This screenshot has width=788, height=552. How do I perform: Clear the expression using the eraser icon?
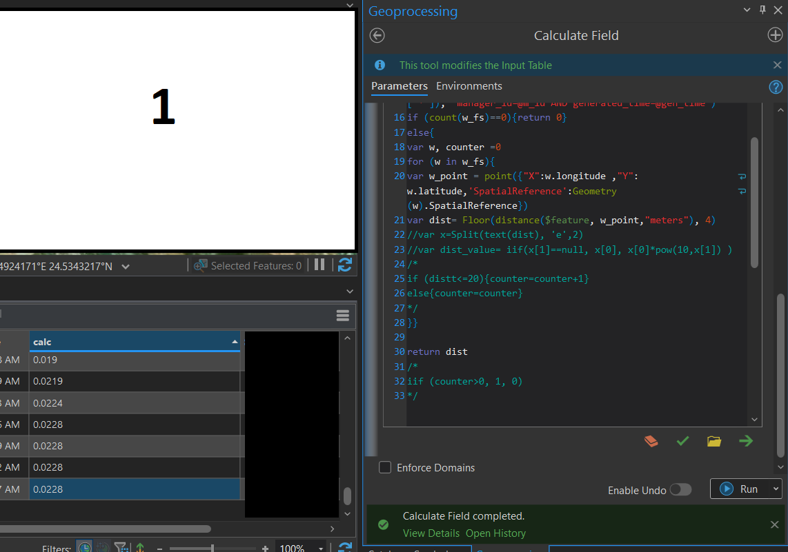(x=651, y=441)
